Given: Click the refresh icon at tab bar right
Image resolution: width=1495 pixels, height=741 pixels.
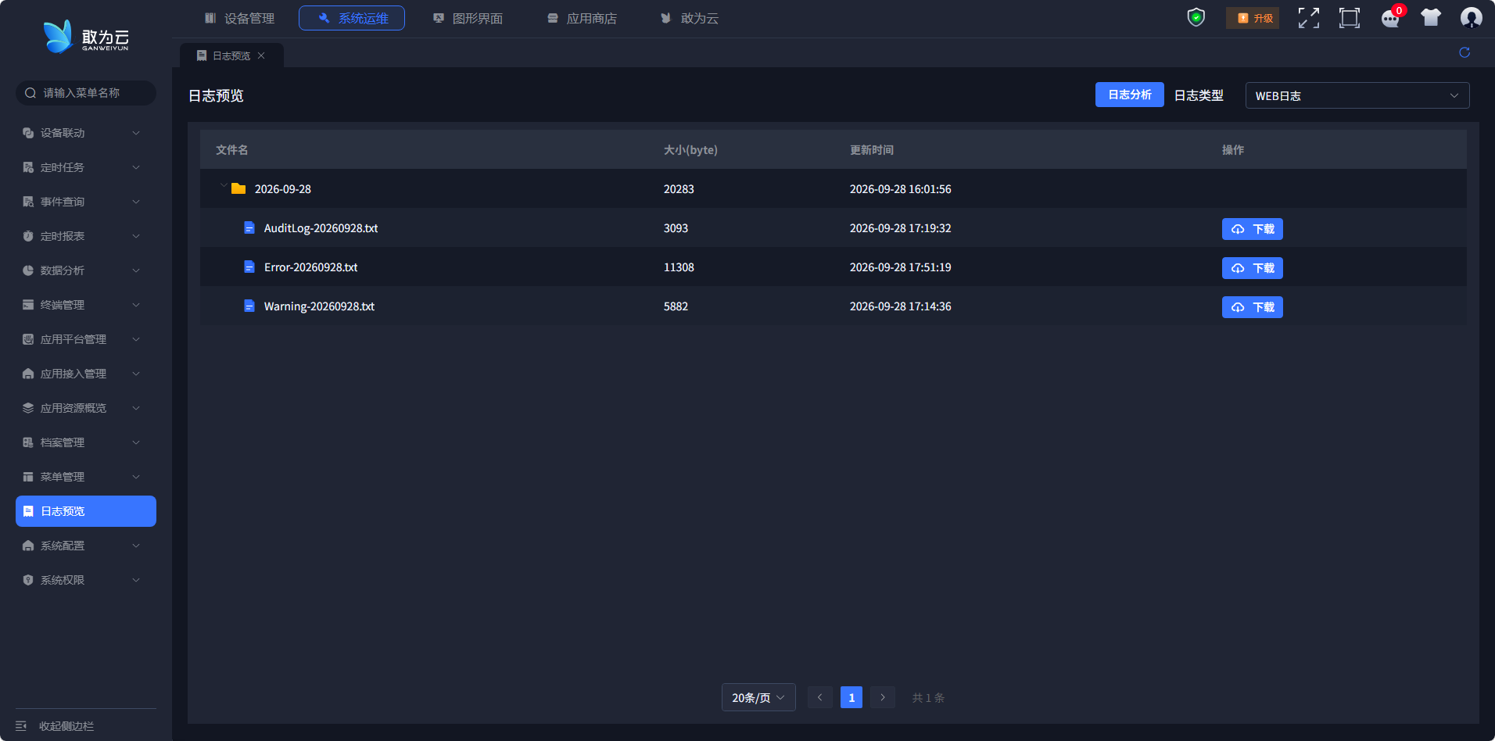Looking at the screenshot, I should [1465, 52].
